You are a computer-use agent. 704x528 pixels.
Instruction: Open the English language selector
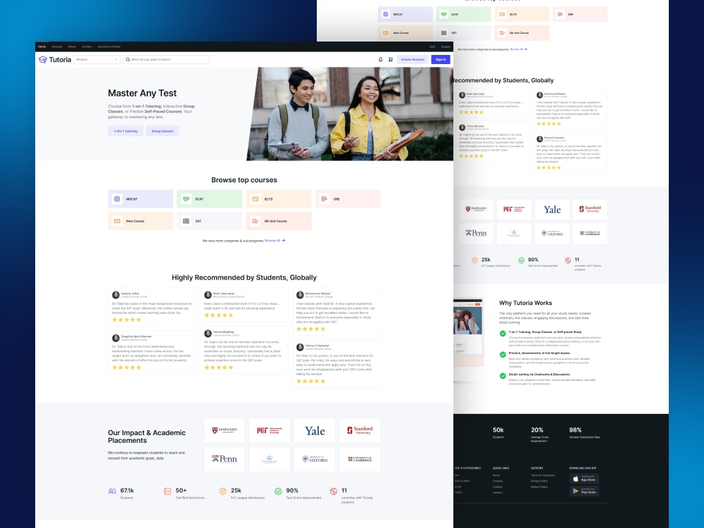tap(446, 46)
